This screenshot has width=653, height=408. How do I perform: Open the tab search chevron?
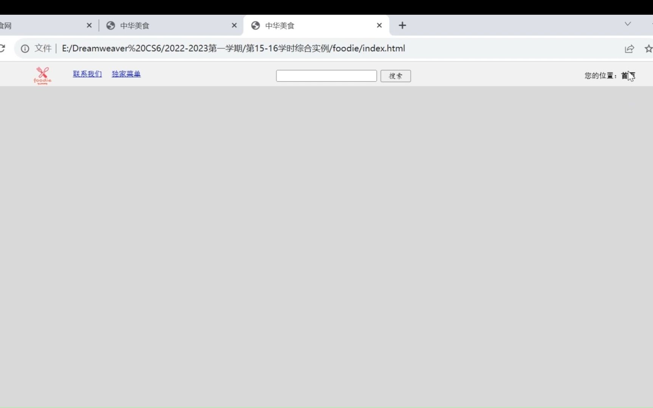tap(627, 23)
